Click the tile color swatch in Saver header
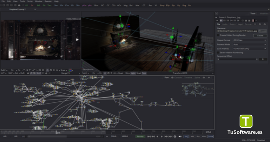This screenshot has width=270, height=142. 253,21
